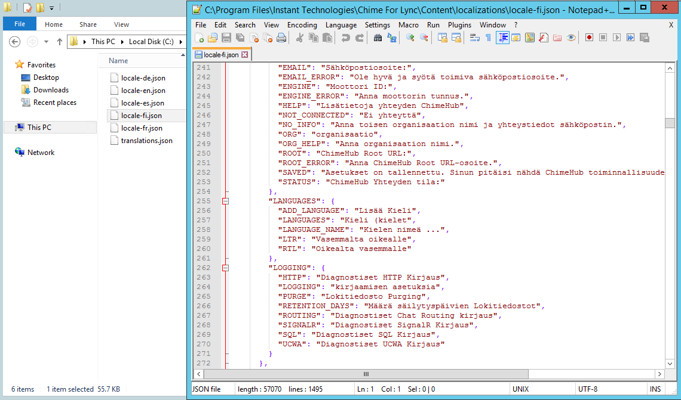Open the Language menu
The image size is (681, 400).
pos(341,25)
